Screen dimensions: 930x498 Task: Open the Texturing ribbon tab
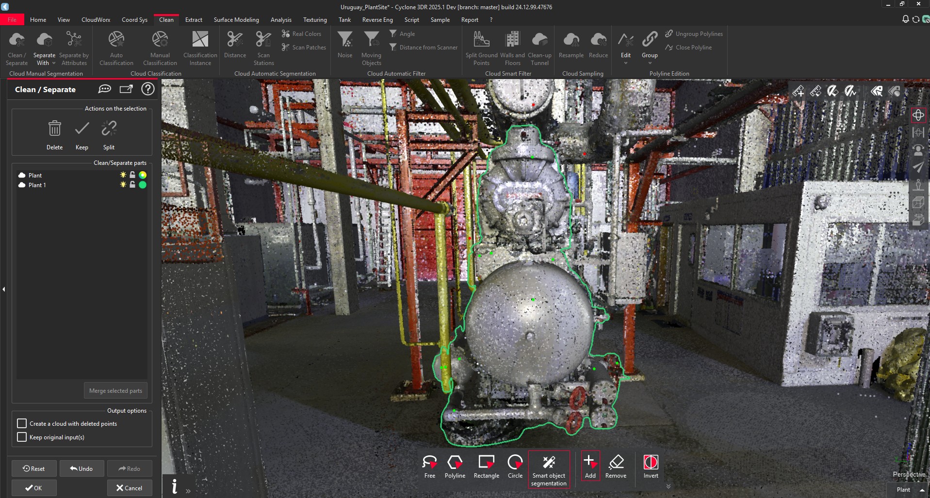[314, 20]
